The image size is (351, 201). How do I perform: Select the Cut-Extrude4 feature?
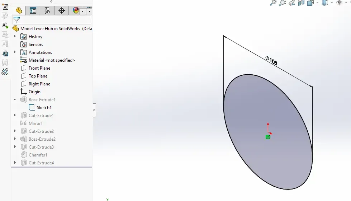pyautogui.click(x=41, y=163)
